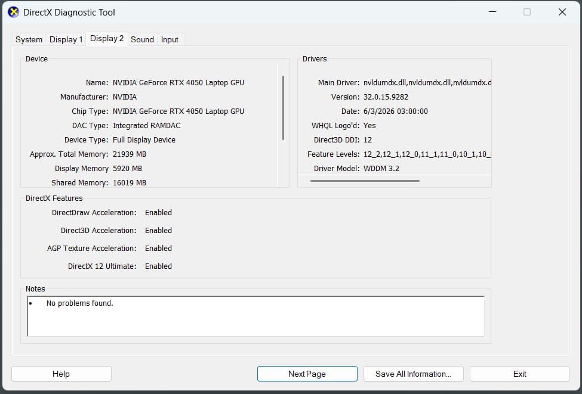Open the Input tab
The height and width of the screenshot is (394, 582).
[170, 40]
